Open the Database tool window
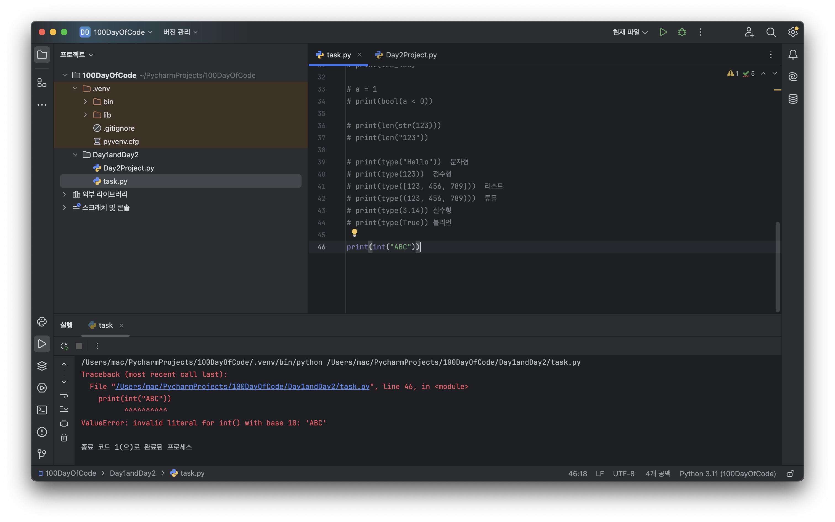 click(792, 99)
